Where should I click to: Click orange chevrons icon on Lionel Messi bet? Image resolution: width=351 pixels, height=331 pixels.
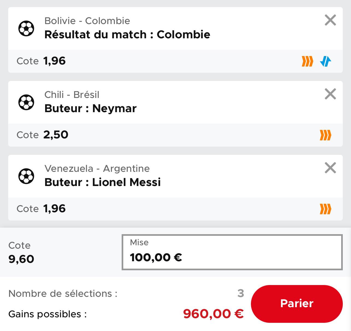(326, 209)
